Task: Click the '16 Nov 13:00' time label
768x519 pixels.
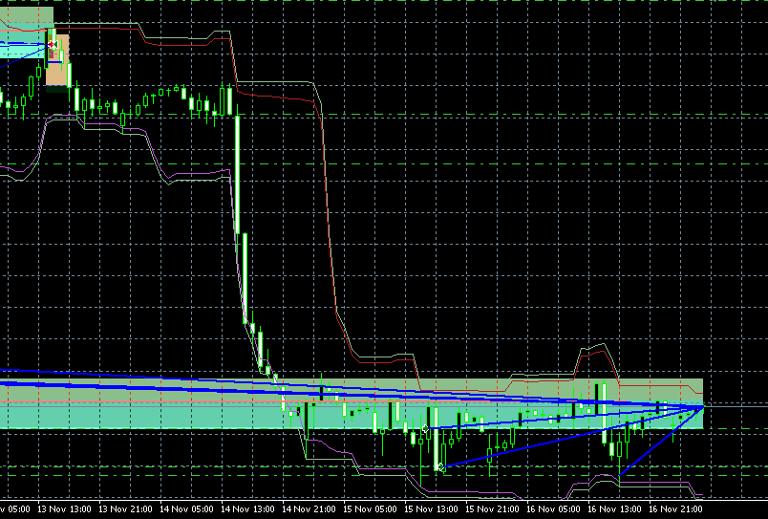Action: [615, 509]
